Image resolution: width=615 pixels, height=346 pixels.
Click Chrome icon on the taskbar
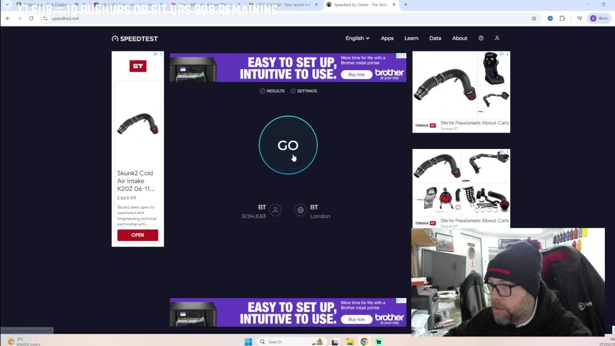[x=364, y=342]
